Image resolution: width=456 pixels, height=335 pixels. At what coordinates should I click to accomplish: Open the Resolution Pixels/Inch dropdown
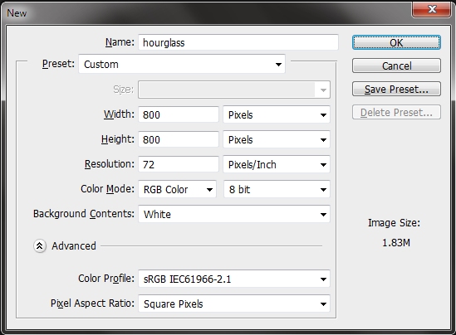coord(277,164)
